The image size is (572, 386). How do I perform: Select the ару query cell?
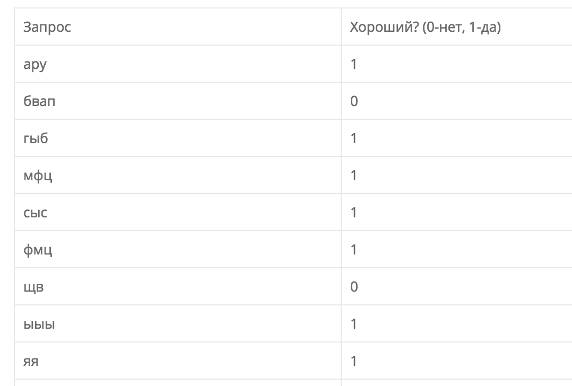point(39,64)
